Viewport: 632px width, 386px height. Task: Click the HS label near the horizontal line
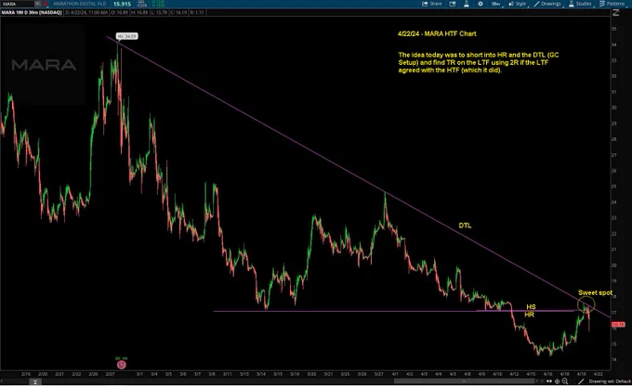click(x=531, y=307)
